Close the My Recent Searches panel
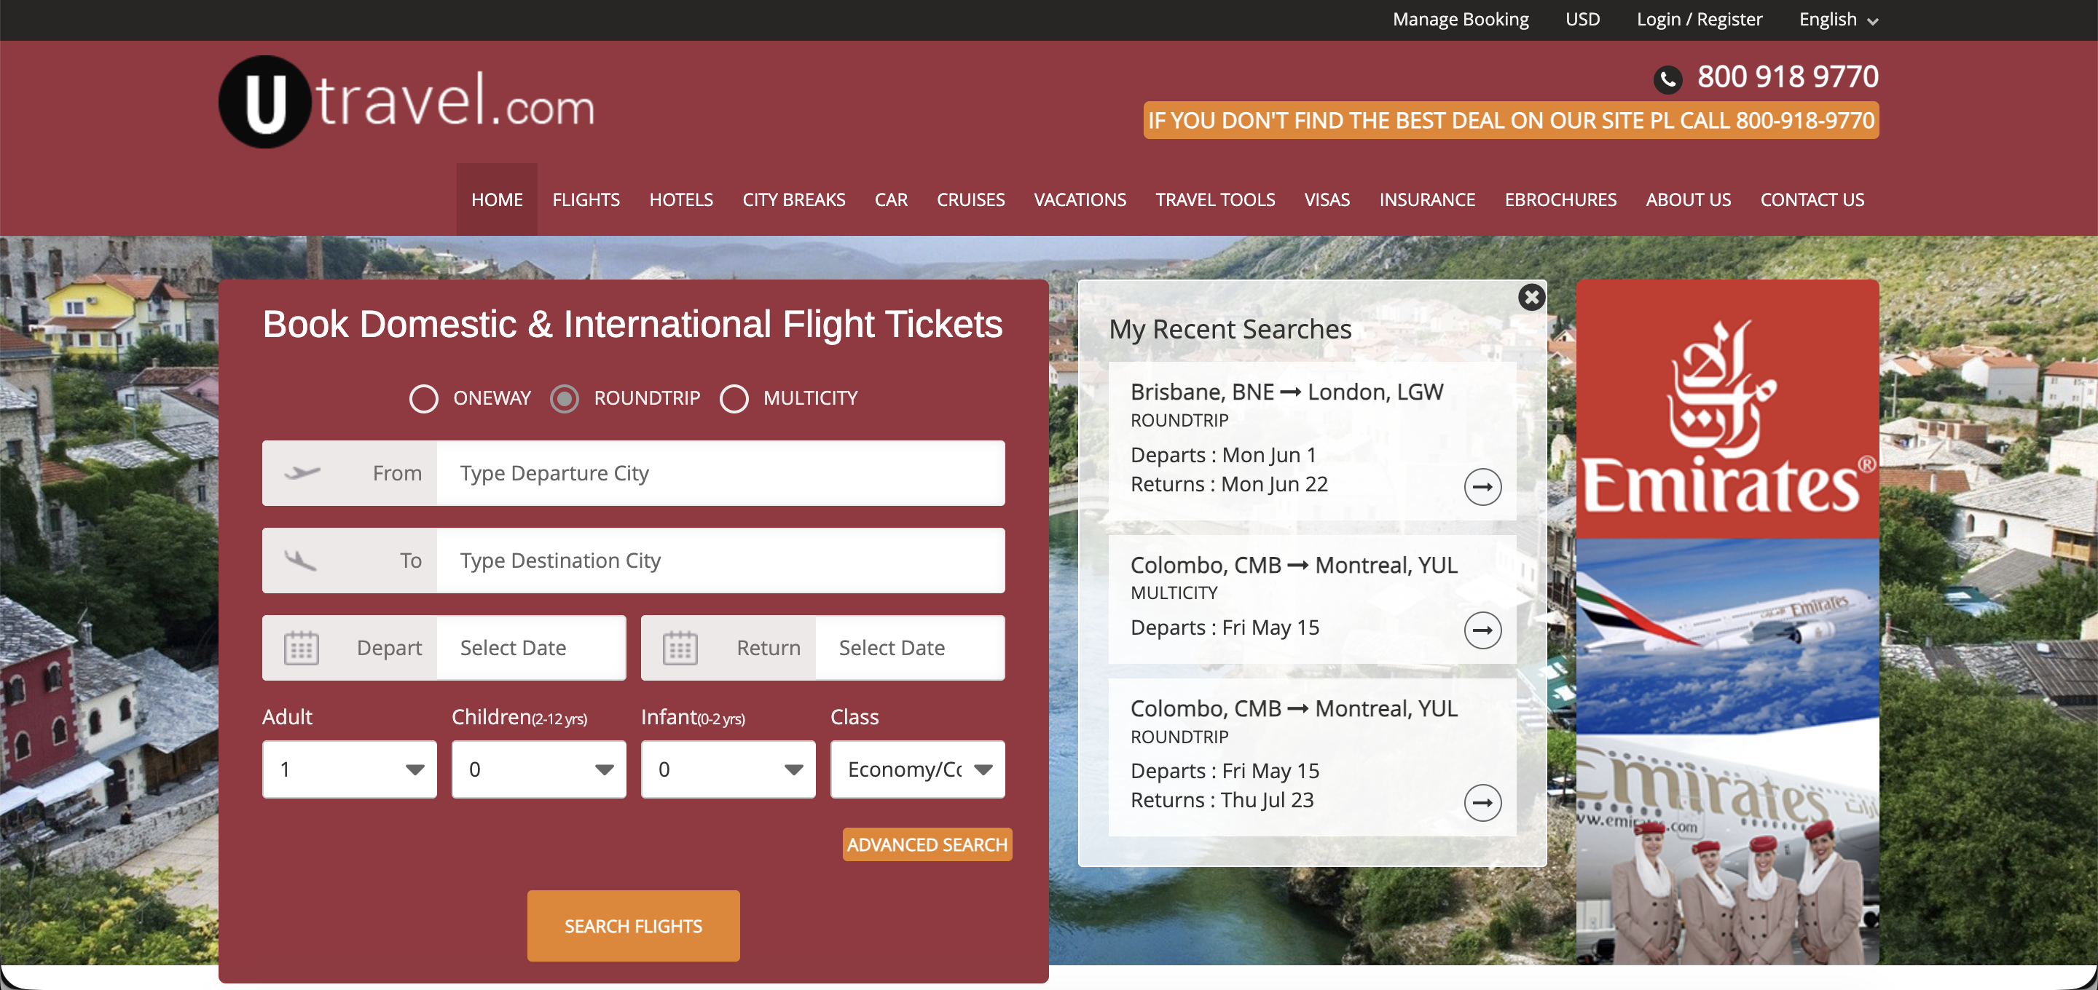2098x990 pixels. 1531,297
